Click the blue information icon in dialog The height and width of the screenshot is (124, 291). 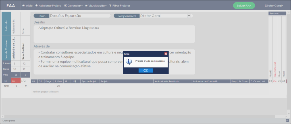pyautogui.click(x=129, y=61)
